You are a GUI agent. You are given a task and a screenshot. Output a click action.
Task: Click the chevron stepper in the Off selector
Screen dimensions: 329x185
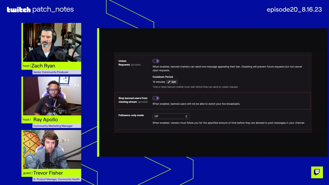click(x=186, y=116)
